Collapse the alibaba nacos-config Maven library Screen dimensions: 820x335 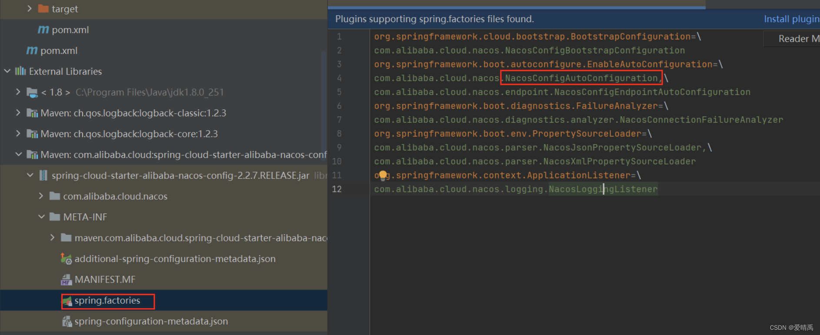click(18, 154)
